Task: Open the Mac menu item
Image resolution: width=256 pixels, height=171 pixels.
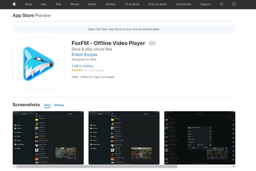Action: pos(44,4)
